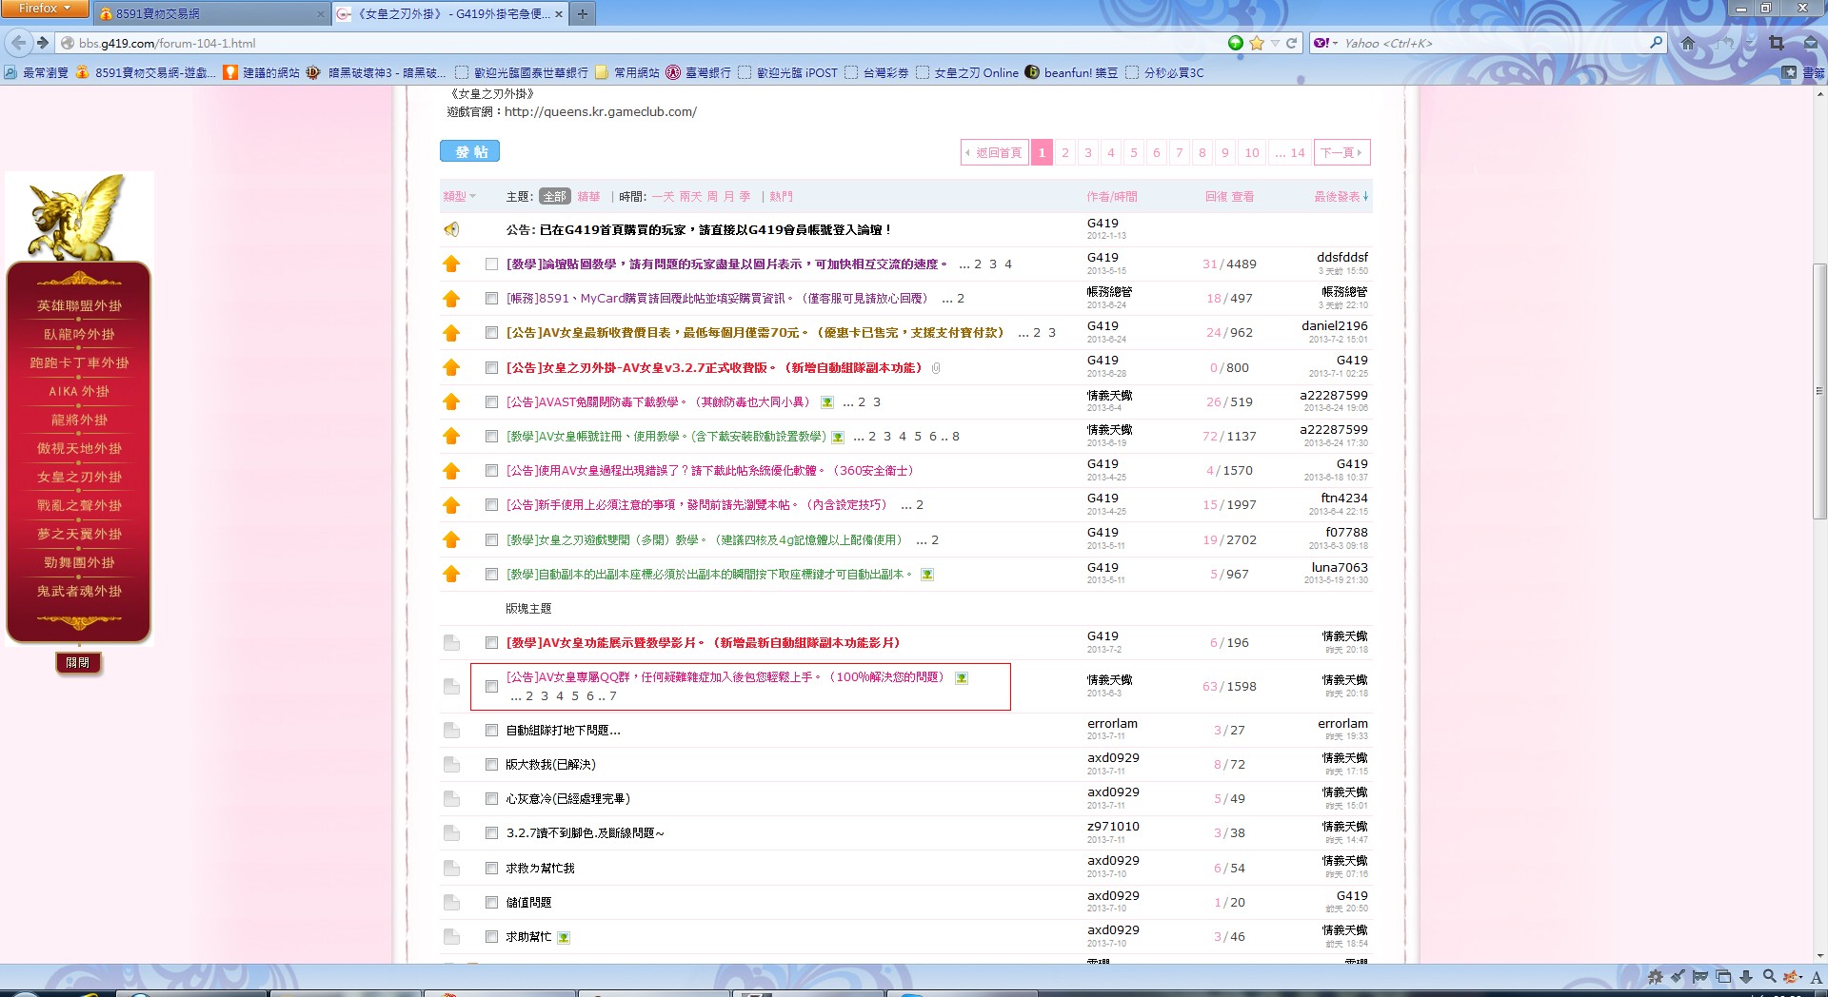1828x997 pixels.
Task: Click the vertical scrollbar thumb
Action: [1819, 390]
